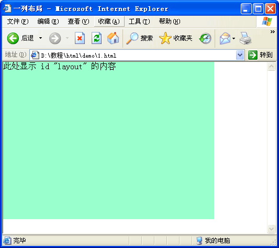This screenshot has height=248, width=279.
Task: Refresh the page with the green arrows icon
Action: point(97,38)
